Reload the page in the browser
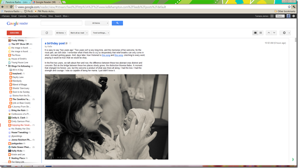 click(x=11, y=7)
